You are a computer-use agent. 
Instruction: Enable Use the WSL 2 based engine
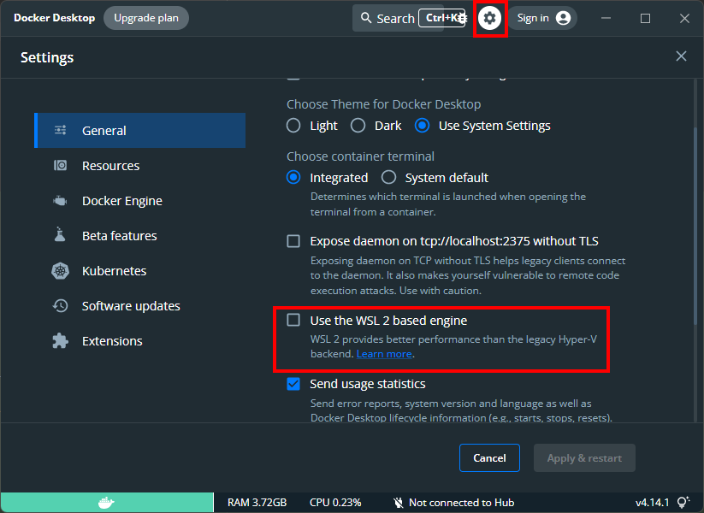tap(293, 320)
